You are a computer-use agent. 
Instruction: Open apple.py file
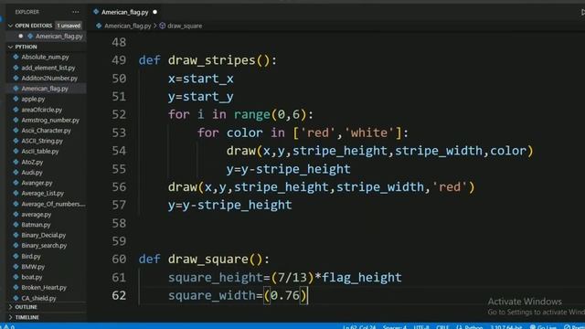coord(33,99)
